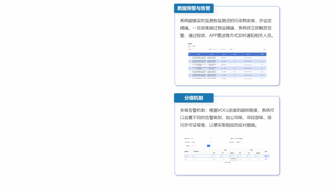Select the active first tab above alert table
The image size is (333, 187).
point(189,46)
